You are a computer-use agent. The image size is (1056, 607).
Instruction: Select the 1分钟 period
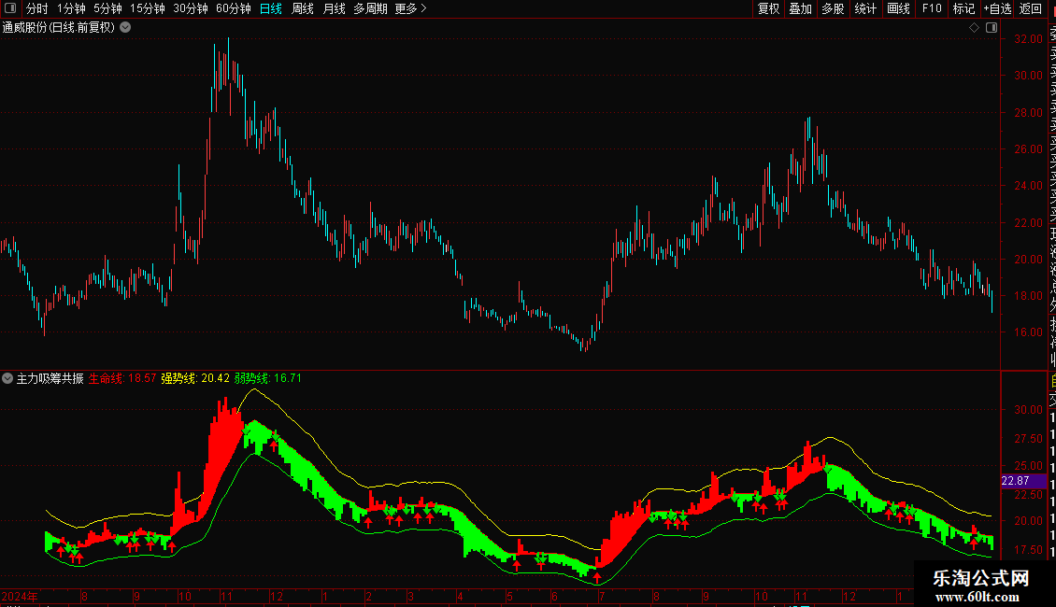[x=71, y=8]
